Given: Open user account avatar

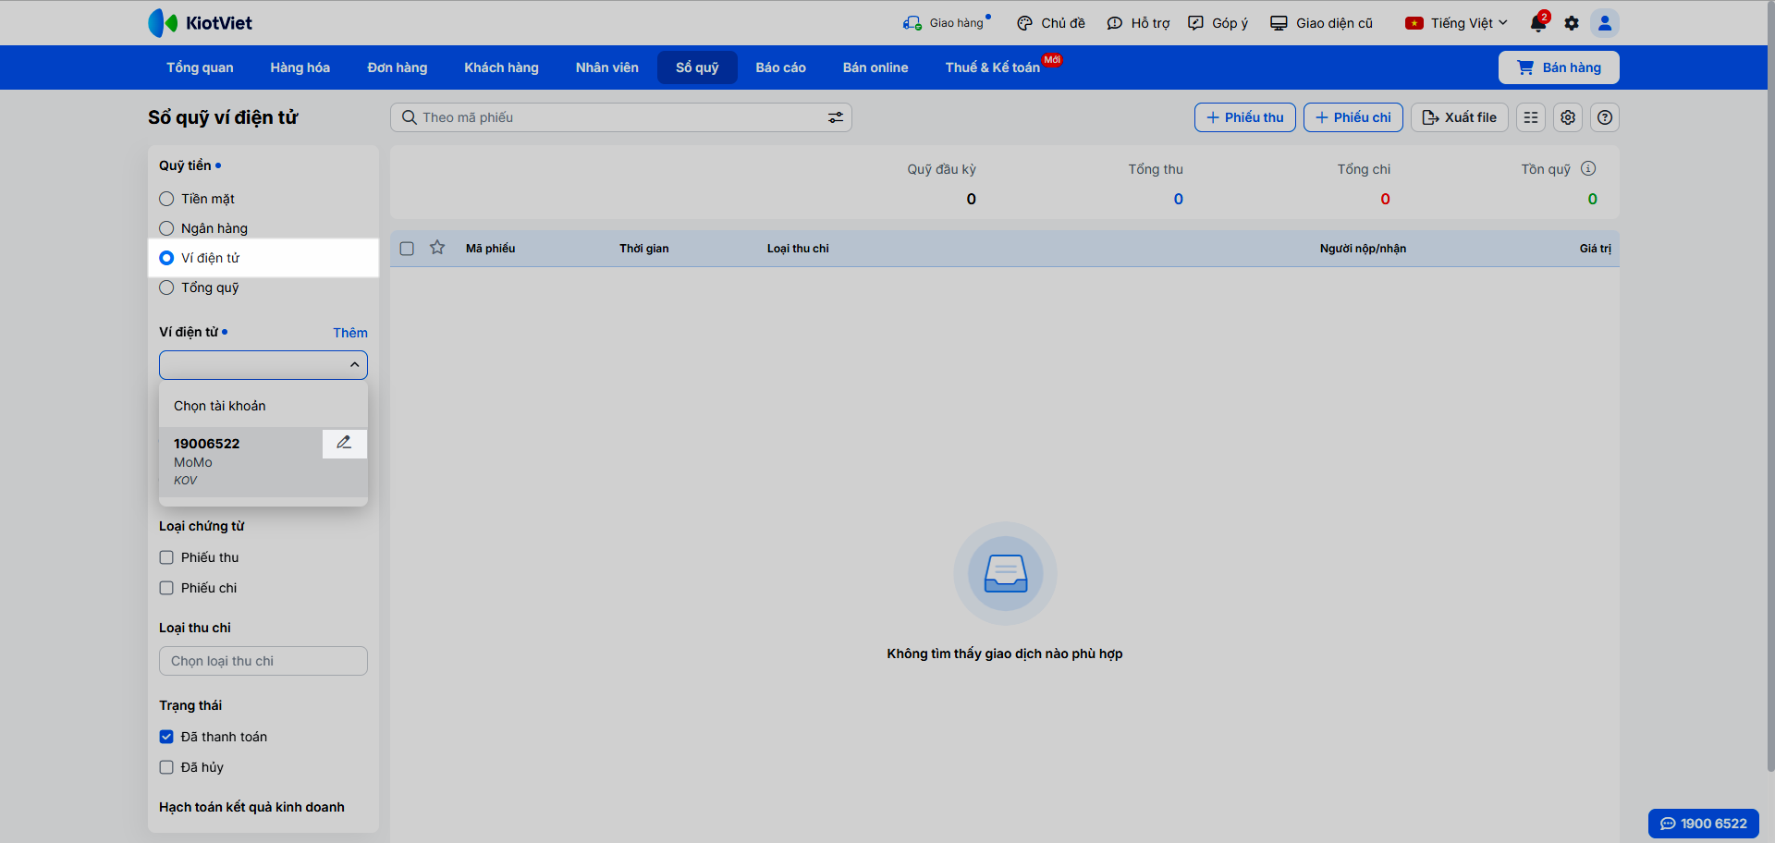Looking at the screenshot, I should tap(1605, 23).
